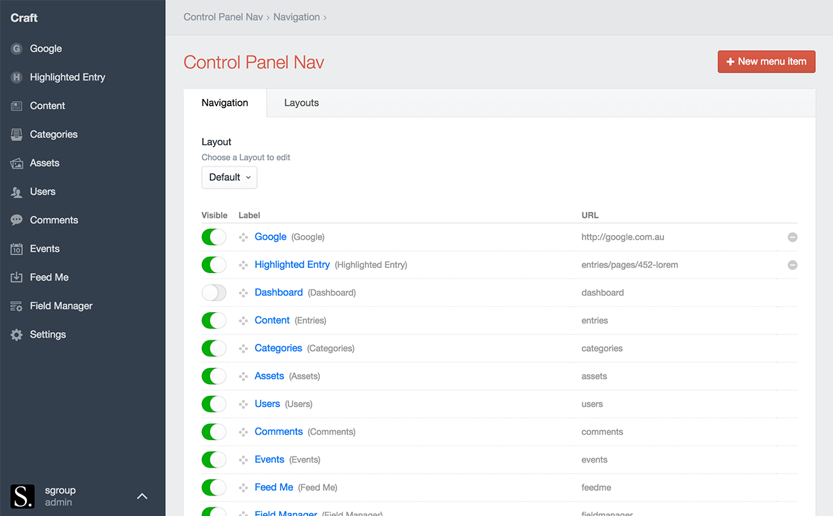833x516 pixels.
Task: Open Users in the sidebar navigation
Action: point(42,191)
